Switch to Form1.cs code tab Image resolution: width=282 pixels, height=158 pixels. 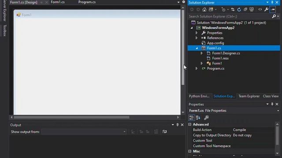58,2
